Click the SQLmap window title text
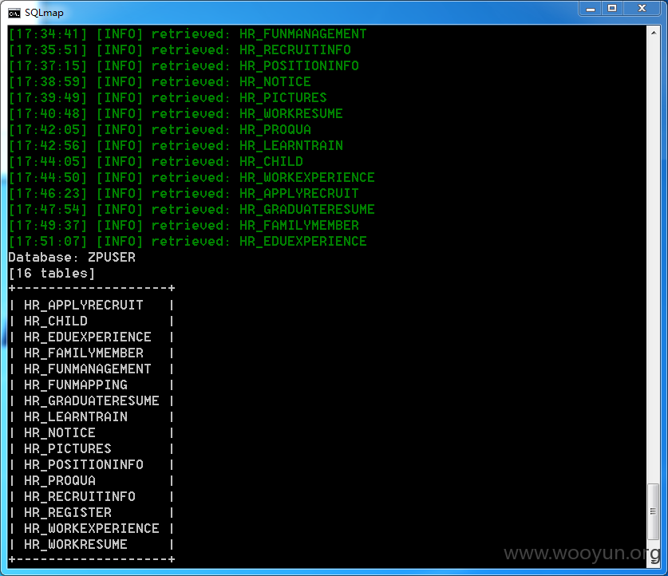Viewport: 668px width, 576px height. tap(44, 13)
